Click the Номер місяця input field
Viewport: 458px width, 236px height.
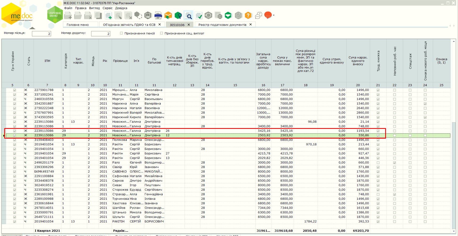41,34
